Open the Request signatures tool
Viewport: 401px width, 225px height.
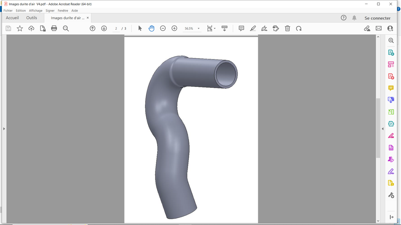click(391, 159)
